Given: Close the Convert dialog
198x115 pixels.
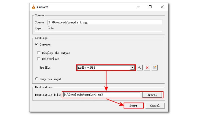Looking at the screenshot, I should [x=162, y=7].
